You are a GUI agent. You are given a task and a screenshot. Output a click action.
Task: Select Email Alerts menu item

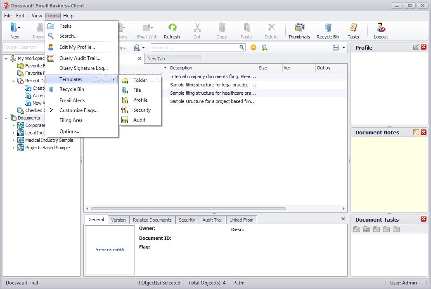[82, 100]
